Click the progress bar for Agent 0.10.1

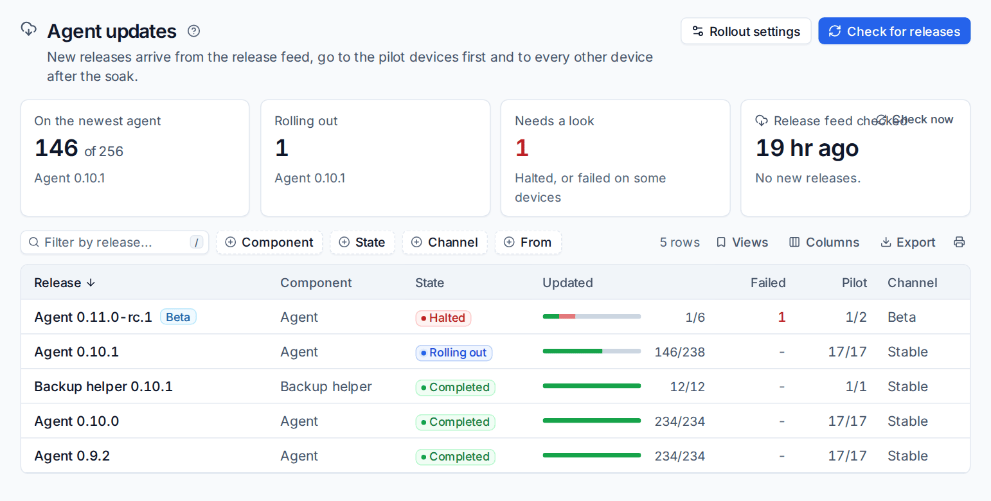point(592,351)
